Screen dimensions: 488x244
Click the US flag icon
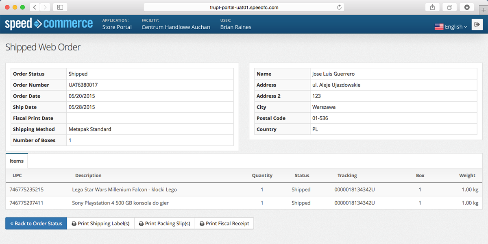click(x=439, y=27)
